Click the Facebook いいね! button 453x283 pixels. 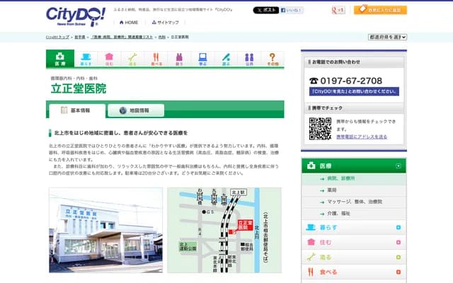(292, 10)
